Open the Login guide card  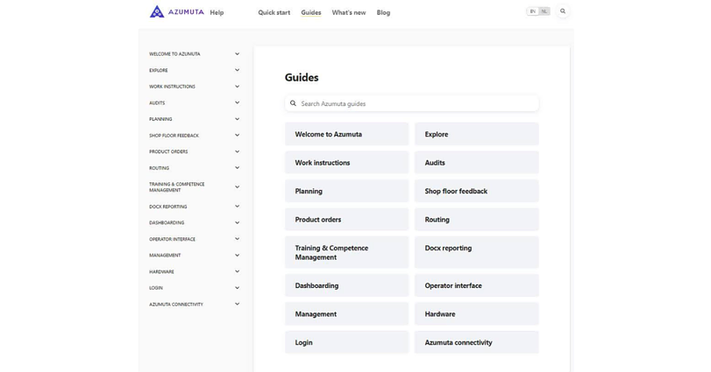click(x=347, y=342)
